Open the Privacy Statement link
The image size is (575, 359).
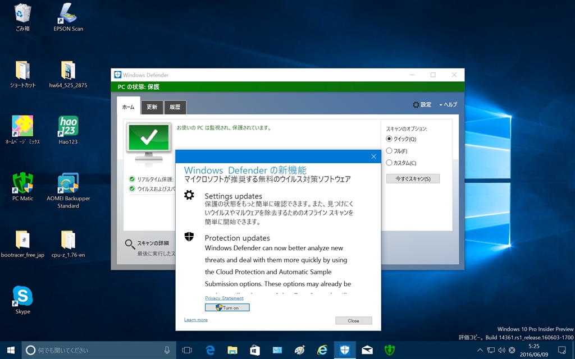coord(224,298)
